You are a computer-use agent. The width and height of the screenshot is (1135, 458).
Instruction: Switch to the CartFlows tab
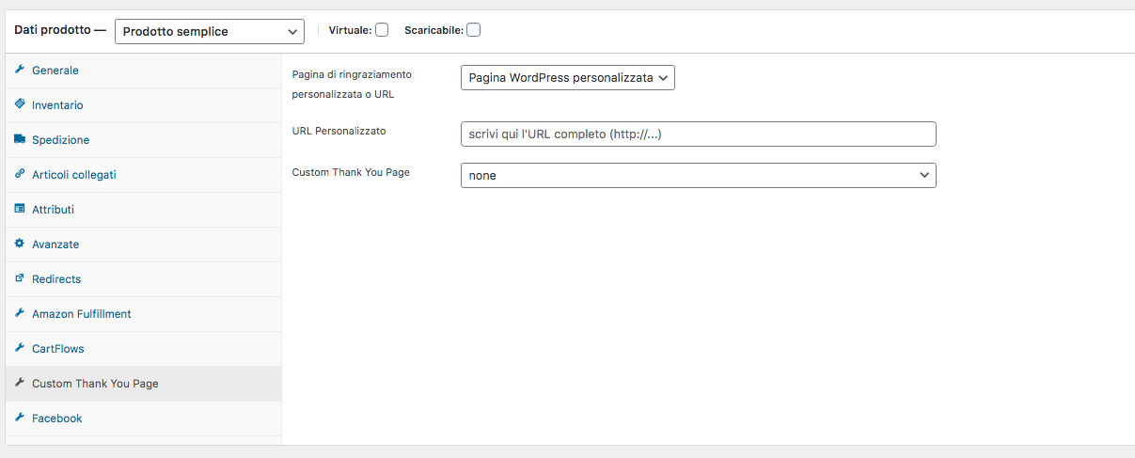pos(58,349)
